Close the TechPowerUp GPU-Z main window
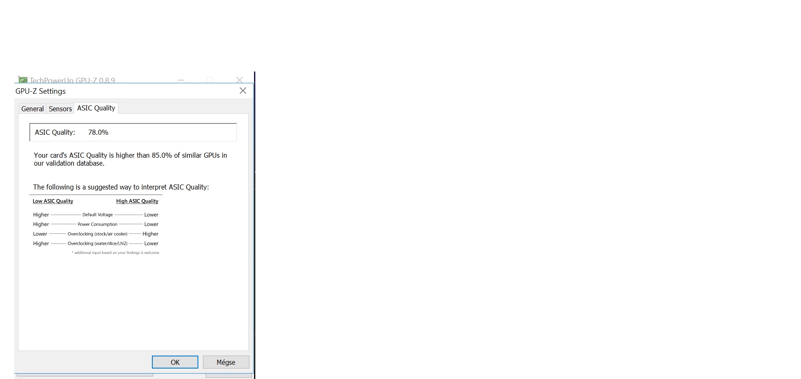 [x=239, y=79]
